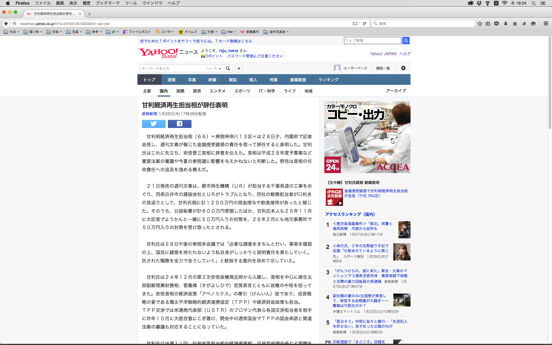
Task: Open ブックマーク menu in menu bar
Action: 108,3
